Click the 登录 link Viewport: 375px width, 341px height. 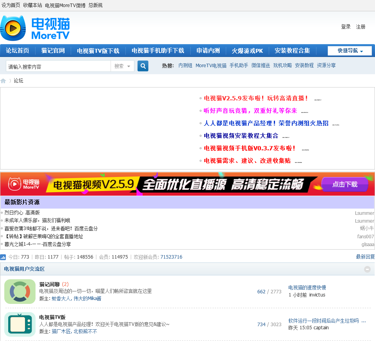(x=346, y=27)
